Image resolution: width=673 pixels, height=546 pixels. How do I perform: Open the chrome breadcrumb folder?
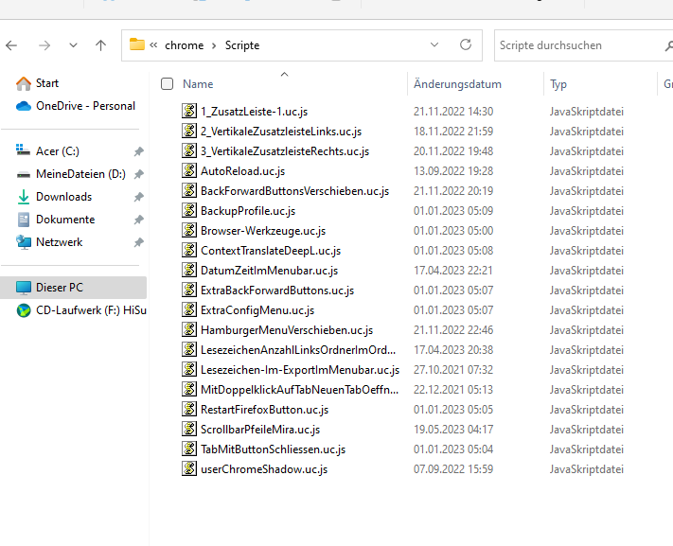185,45
